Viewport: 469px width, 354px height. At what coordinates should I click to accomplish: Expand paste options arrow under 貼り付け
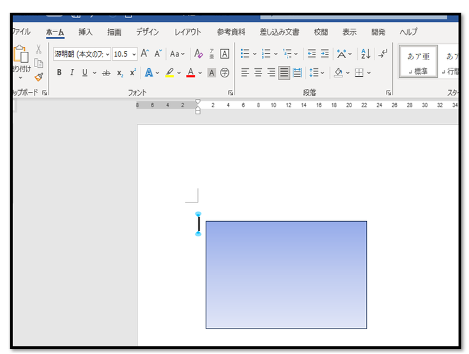(x=20, y=77)
